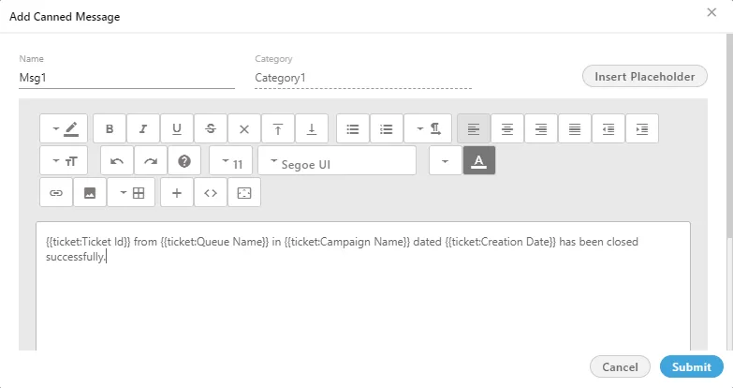Insert a numbered list
This screenshot has height=388, width=733.
click(386, 128)
